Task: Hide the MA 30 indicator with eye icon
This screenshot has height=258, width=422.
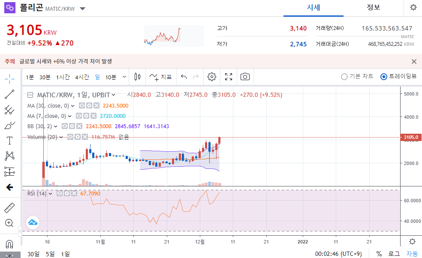Action: [82, 106]
